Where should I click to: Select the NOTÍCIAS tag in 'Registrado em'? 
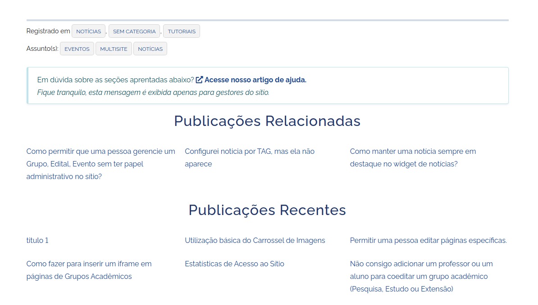click(x=88, y=31)
